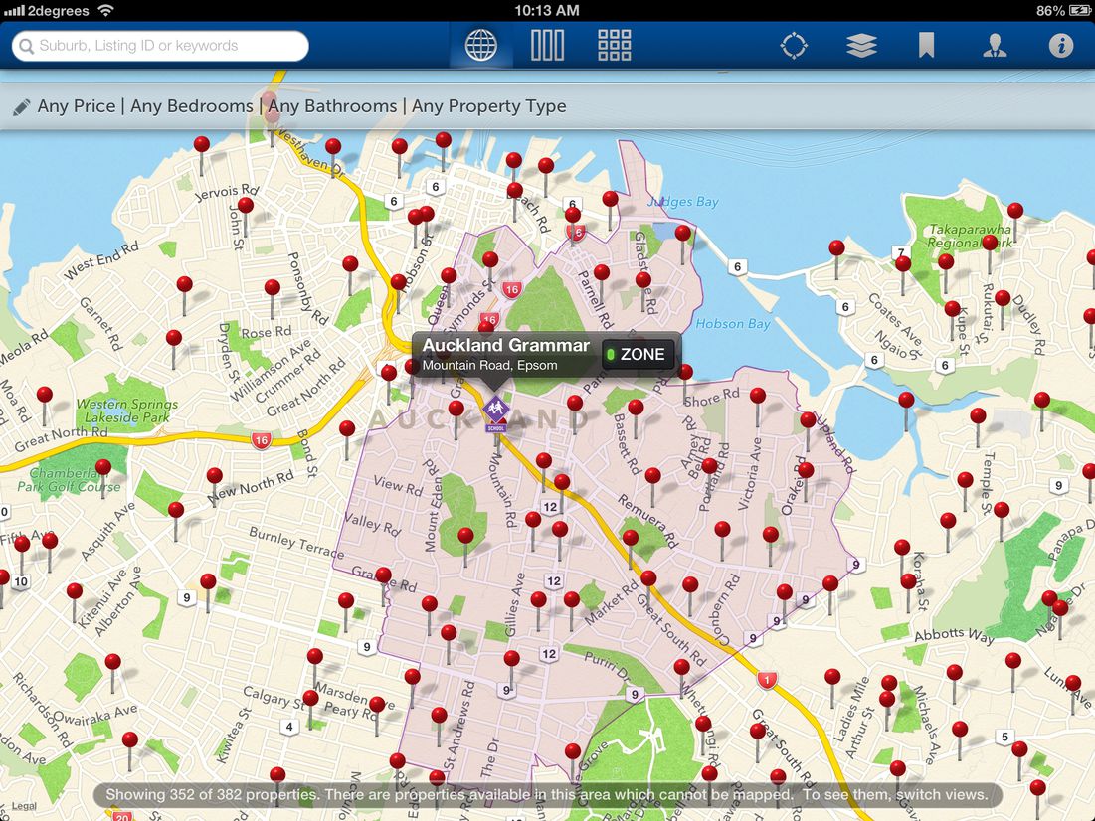
Task: Tap the properties count message banner
Action: [x=546, y=795]
